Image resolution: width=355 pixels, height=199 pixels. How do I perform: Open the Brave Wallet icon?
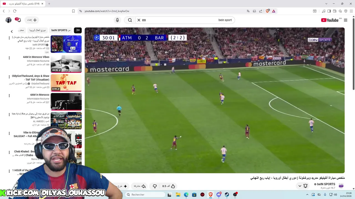pyautogui.click(x=334, y=11)
